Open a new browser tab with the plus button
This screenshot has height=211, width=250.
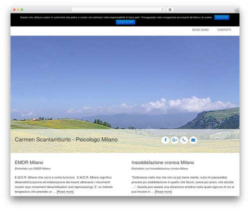pos(237,11)
